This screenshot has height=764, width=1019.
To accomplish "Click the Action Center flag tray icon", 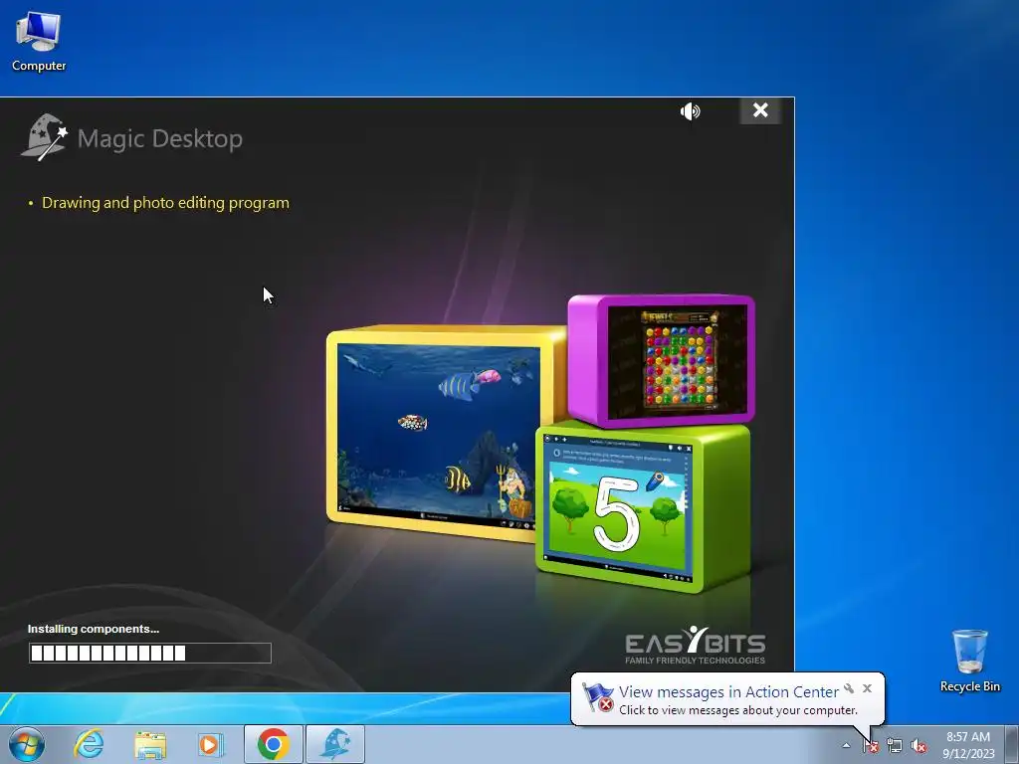I will [870, 746].
